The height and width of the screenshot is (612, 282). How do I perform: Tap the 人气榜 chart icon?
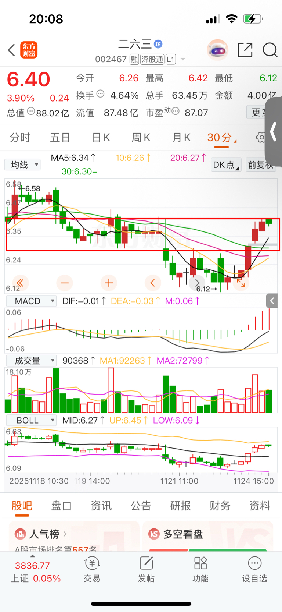[x=20, y=534]
